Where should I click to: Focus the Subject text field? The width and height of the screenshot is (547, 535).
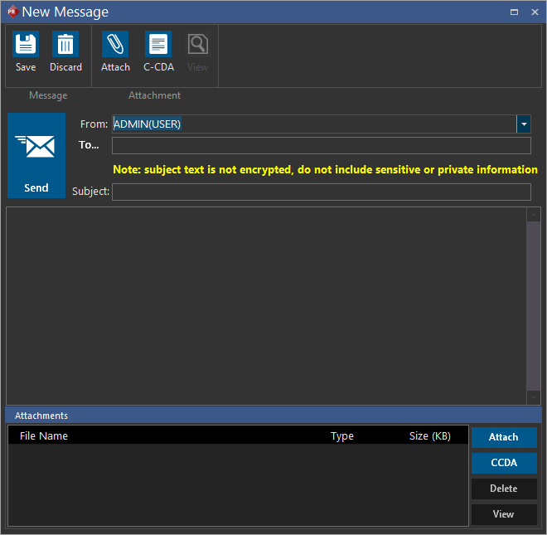click(x=321, y=192)
